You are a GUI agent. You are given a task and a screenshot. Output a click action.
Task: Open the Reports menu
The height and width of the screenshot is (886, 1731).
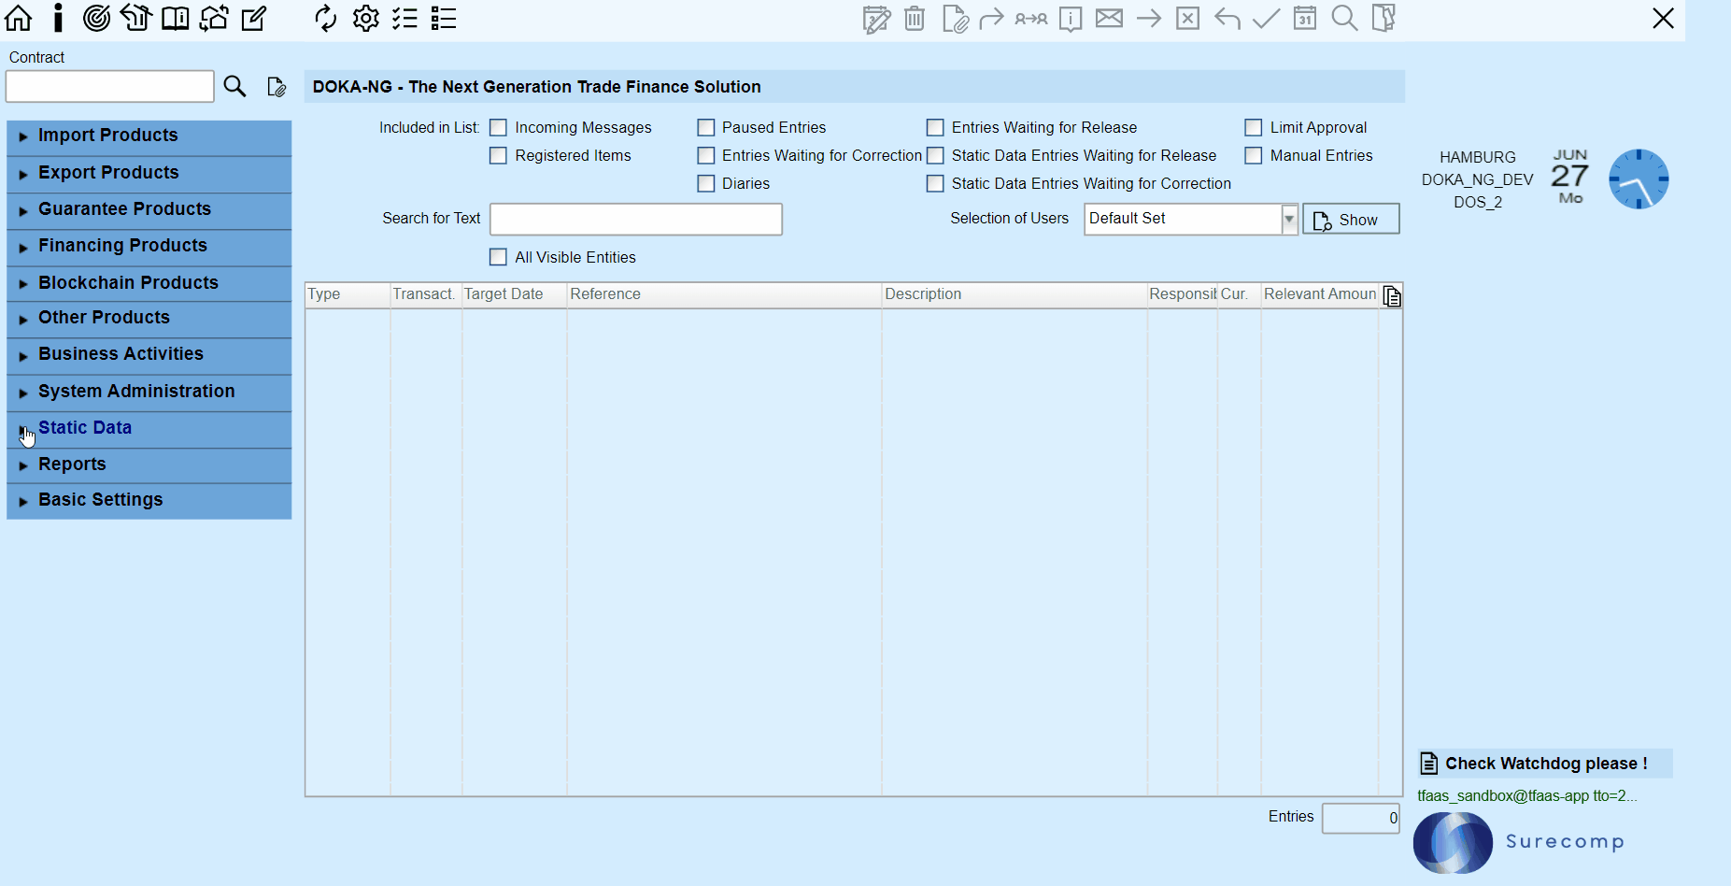pos(149,464)
